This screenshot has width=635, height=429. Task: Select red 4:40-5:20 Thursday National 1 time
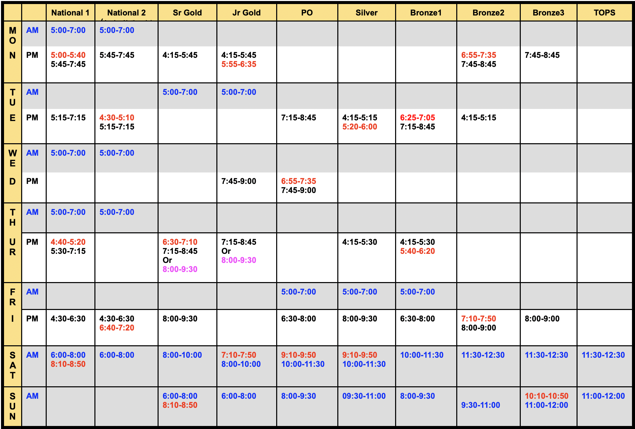coord(68,242)
